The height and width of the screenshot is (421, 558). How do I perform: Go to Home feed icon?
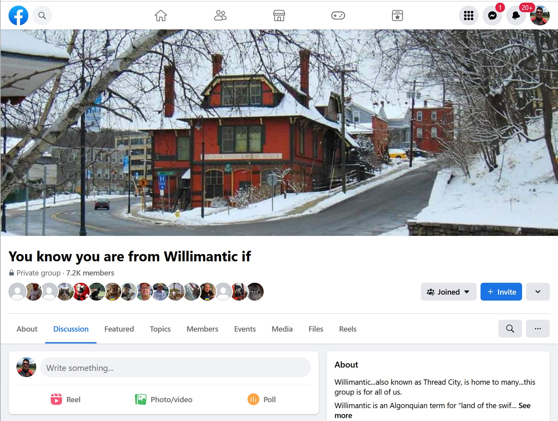pos(161,16)
